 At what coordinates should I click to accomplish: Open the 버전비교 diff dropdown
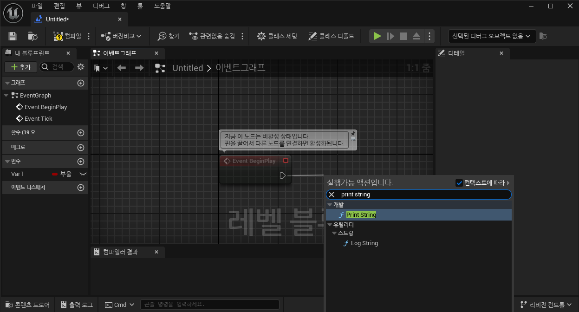tap(121, 36)
